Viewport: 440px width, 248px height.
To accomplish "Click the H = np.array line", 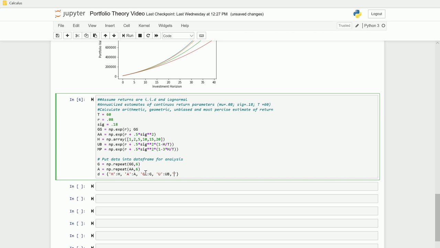I will tap(131, 139).
